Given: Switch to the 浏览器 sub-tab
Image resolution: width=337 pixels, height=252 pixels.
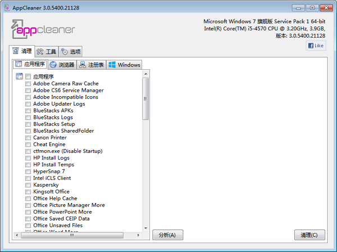Looking at the screenshot, I should coord(62,65).
